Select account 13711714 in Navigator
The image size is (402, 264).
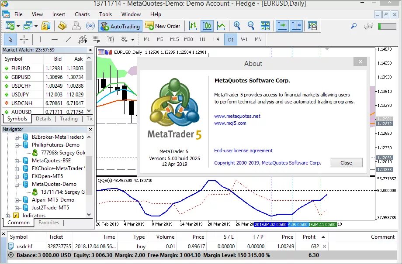point(62,192)
